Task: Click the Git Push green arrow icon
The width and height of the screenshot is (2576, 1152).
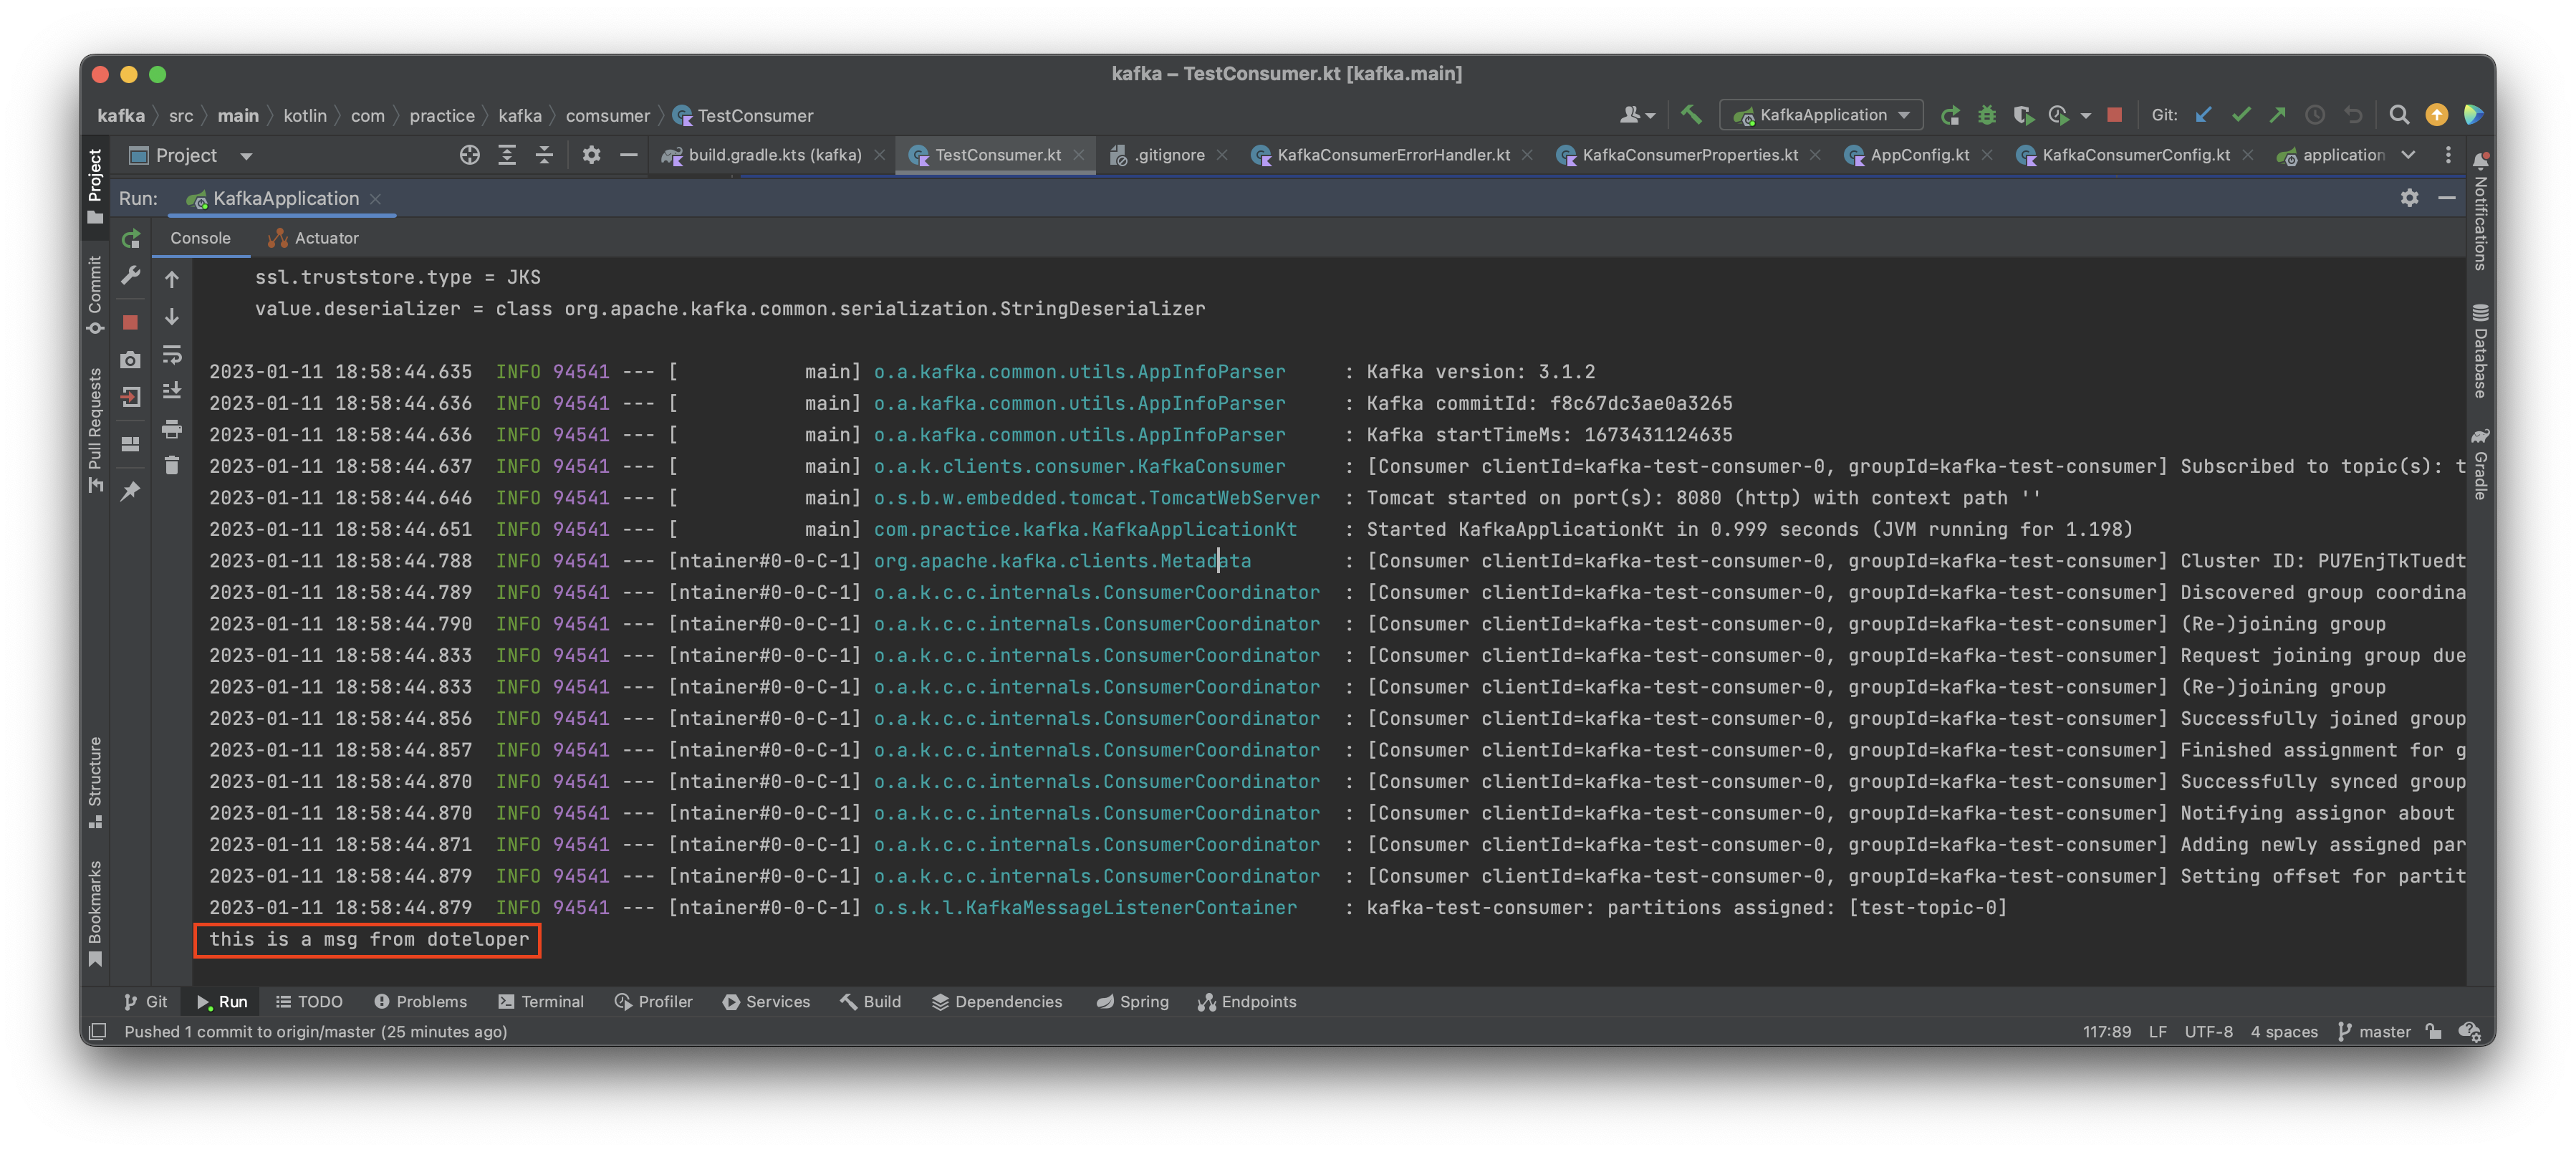Action: (2278, 115)
